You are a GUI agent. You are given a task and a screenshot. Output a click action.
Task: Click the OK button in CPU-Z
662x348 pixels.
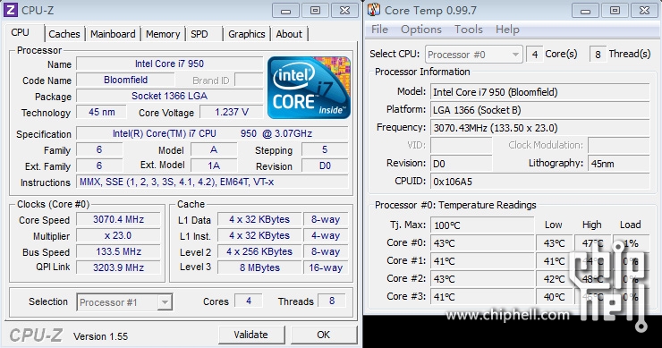[324, 335]
